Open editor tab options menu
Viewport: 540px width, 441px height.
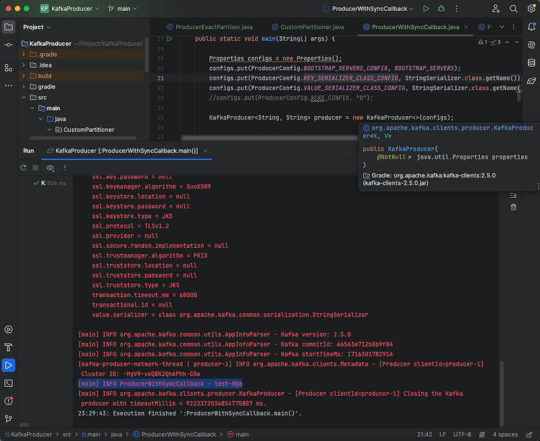514,27
